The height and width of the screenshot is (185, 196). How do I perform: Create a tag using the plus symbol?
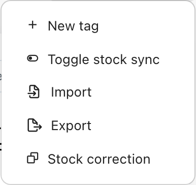(x=32, y=25)
